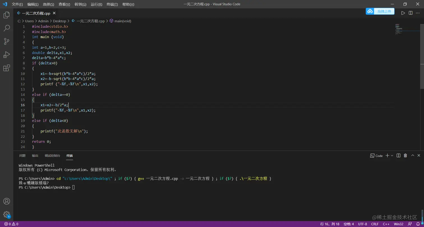Select C++ language mode in status bar
Viewport: 424px width, 227px height.
[x=386, y=224]
